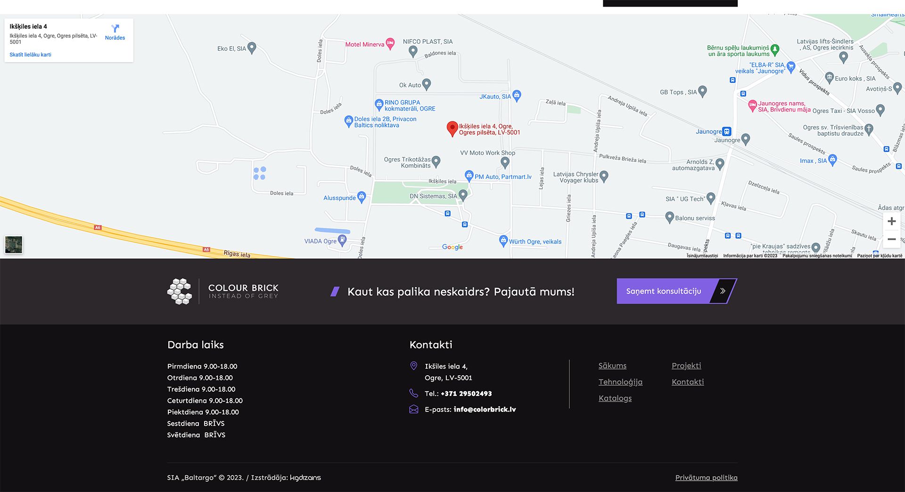905x492 pixels.
Task: Zoom out on the map with minus
Action: (x=891, y=239)
